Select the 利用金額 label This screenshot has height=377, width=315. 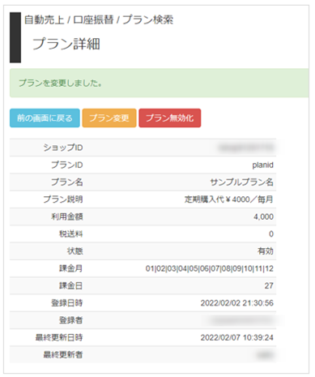pos(67,216)
